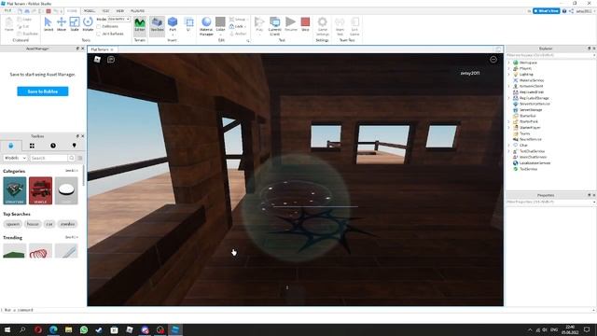
Task: Open Game Settings gear
Action: 323,26
